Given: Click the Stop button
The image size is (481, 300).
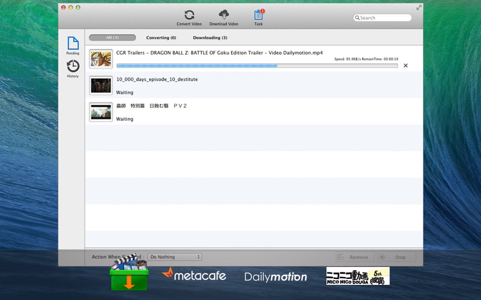Looking at the screenshot, I should click(x=397, y=257).
